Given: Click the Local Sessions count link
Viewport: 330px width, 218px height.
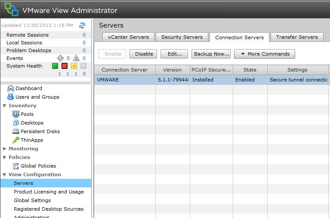Looking at the screenshot, I should pos(84,43).
